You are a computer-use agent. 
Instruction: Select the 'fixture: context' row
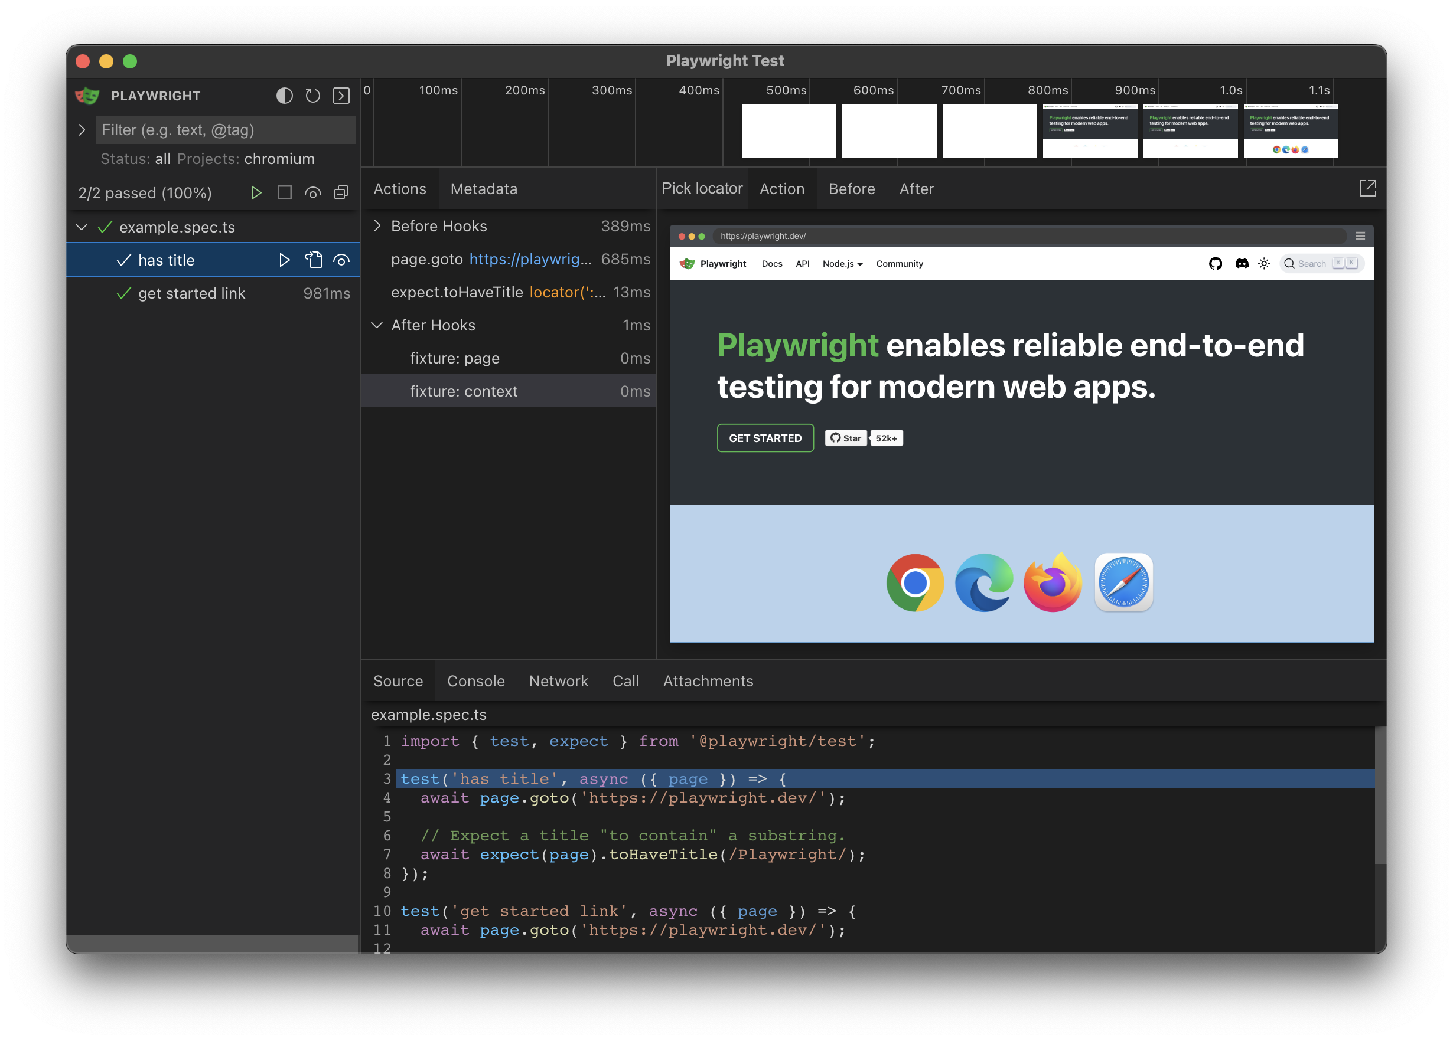tap(509, 391)
